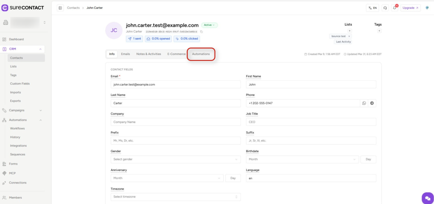Focus the Last Name field
The height and width of the screenshot is (204, 434).
pos(175,103)
